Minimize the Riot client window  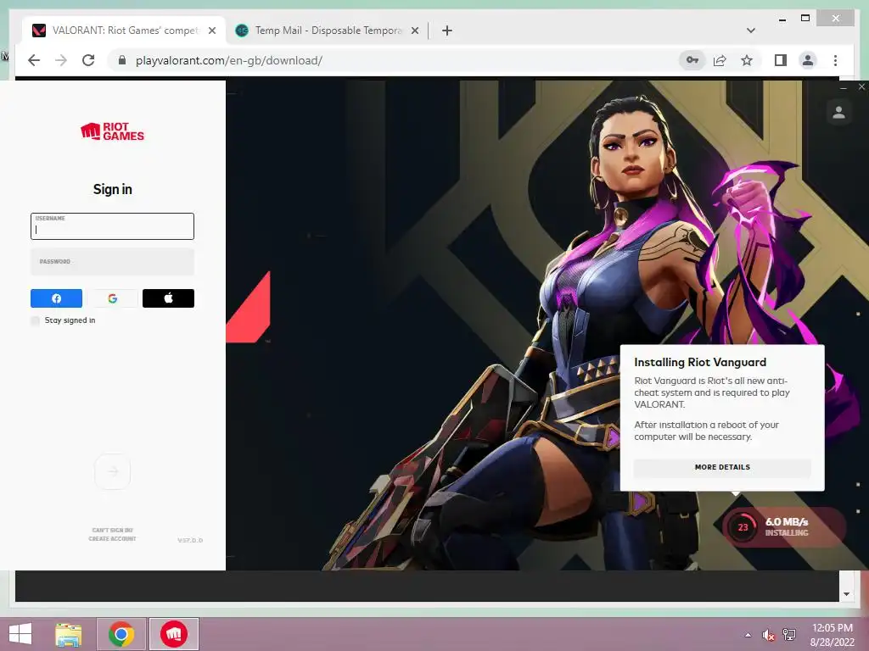(x=844, y=87)
